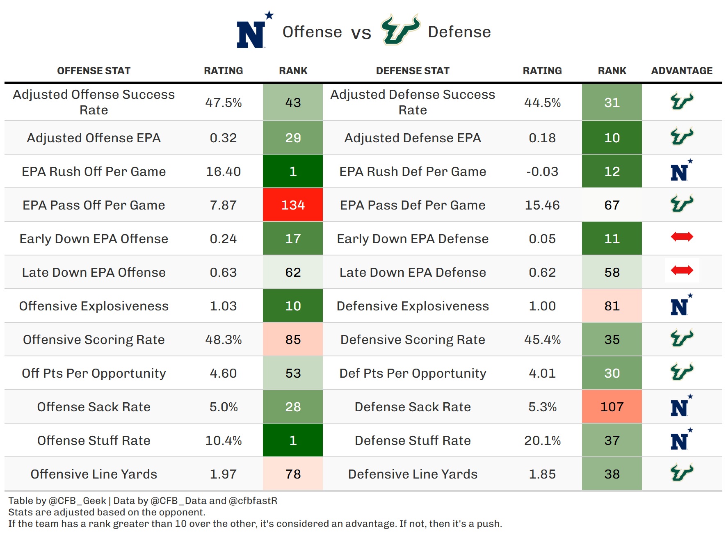Click the Offensive Explosiveness rating 1.03
726x538 pixels.
(223, 306)
